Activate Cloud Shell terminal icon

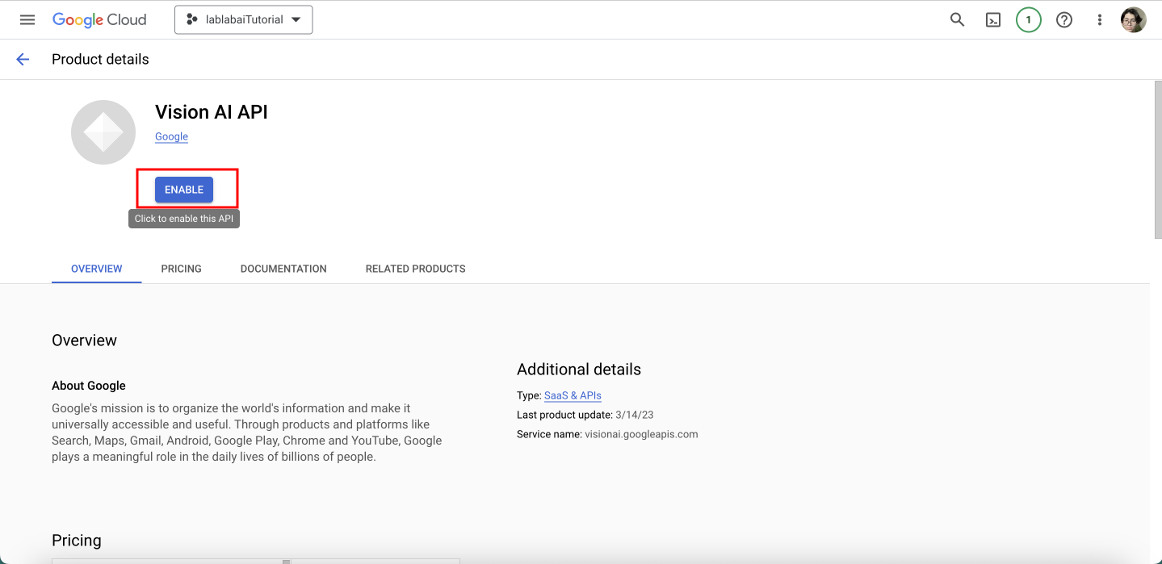pyautogui.click(x=993, y=20)
